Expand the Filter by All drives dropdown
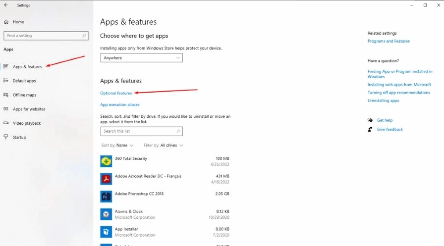The height and width of the screenshot is (246, 444). [164, 146]
